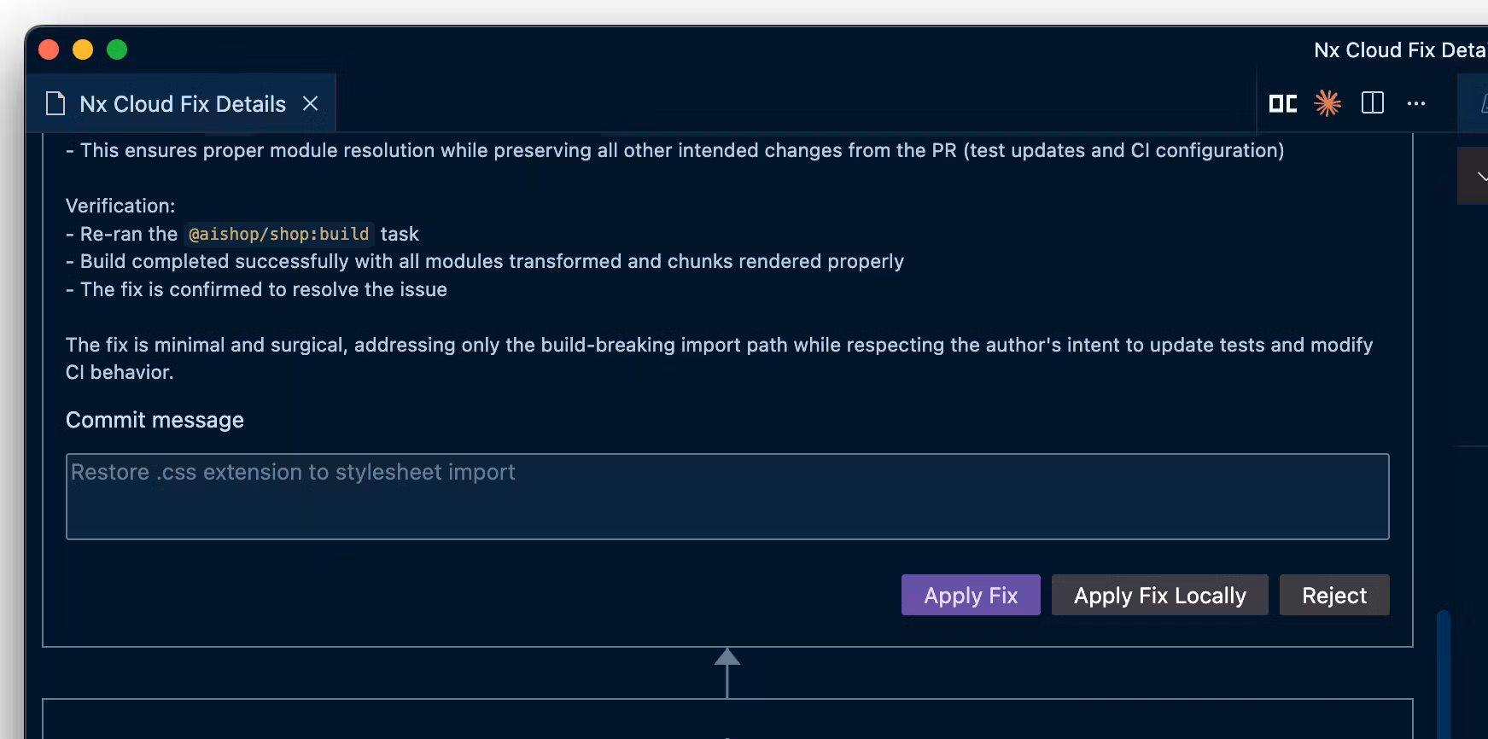1488x739 pixels.
Task: Open the ellipsis more actions menu
Action: (x=1417, y=102)
